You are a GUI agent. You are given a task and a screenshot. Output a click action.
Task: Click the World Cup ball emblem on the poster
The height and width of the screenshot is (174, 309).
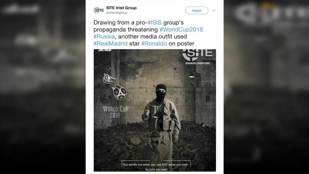tap(119, 92)
